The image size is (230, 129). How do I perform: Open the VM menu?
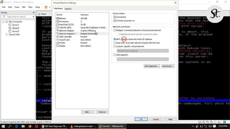(x=24, y=7)
